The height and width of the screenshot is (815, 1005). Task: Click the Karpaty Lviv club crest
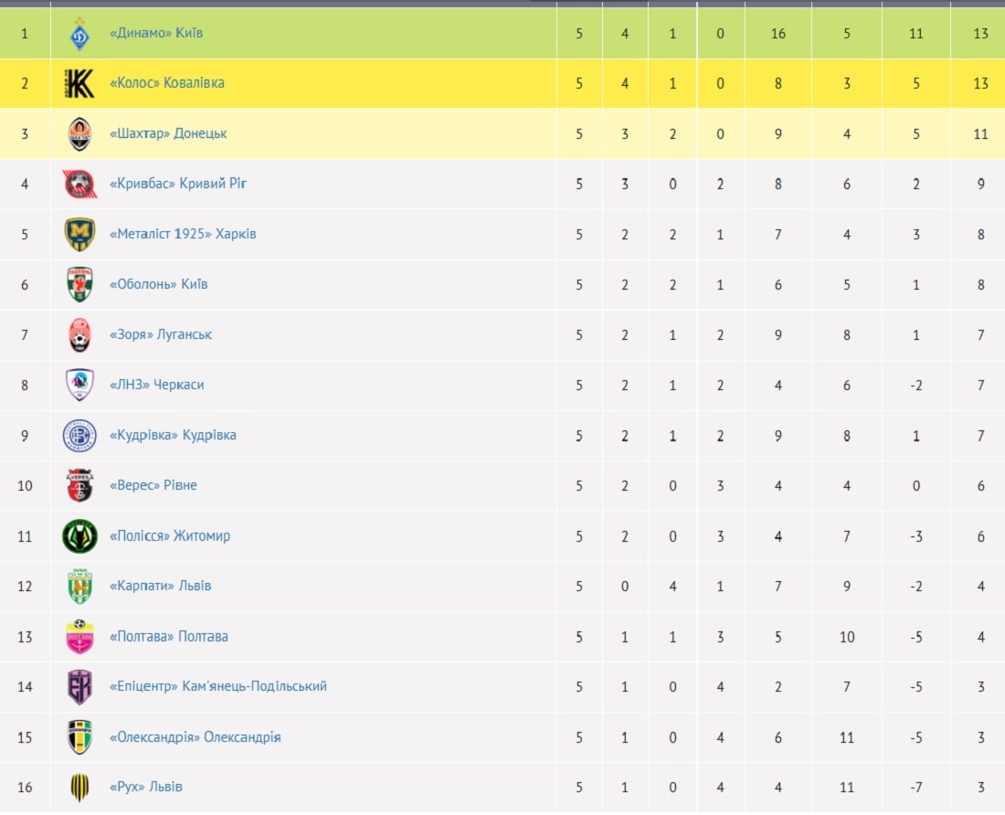79,587
